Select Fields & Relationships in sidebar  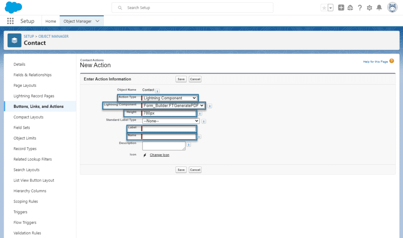[32, 75]
